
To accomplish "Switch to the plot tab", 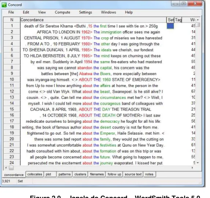I will pos(50,174).
